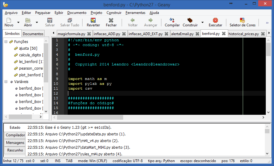
Task: Run the file with Executar icon
Action: tap(215, 20)
